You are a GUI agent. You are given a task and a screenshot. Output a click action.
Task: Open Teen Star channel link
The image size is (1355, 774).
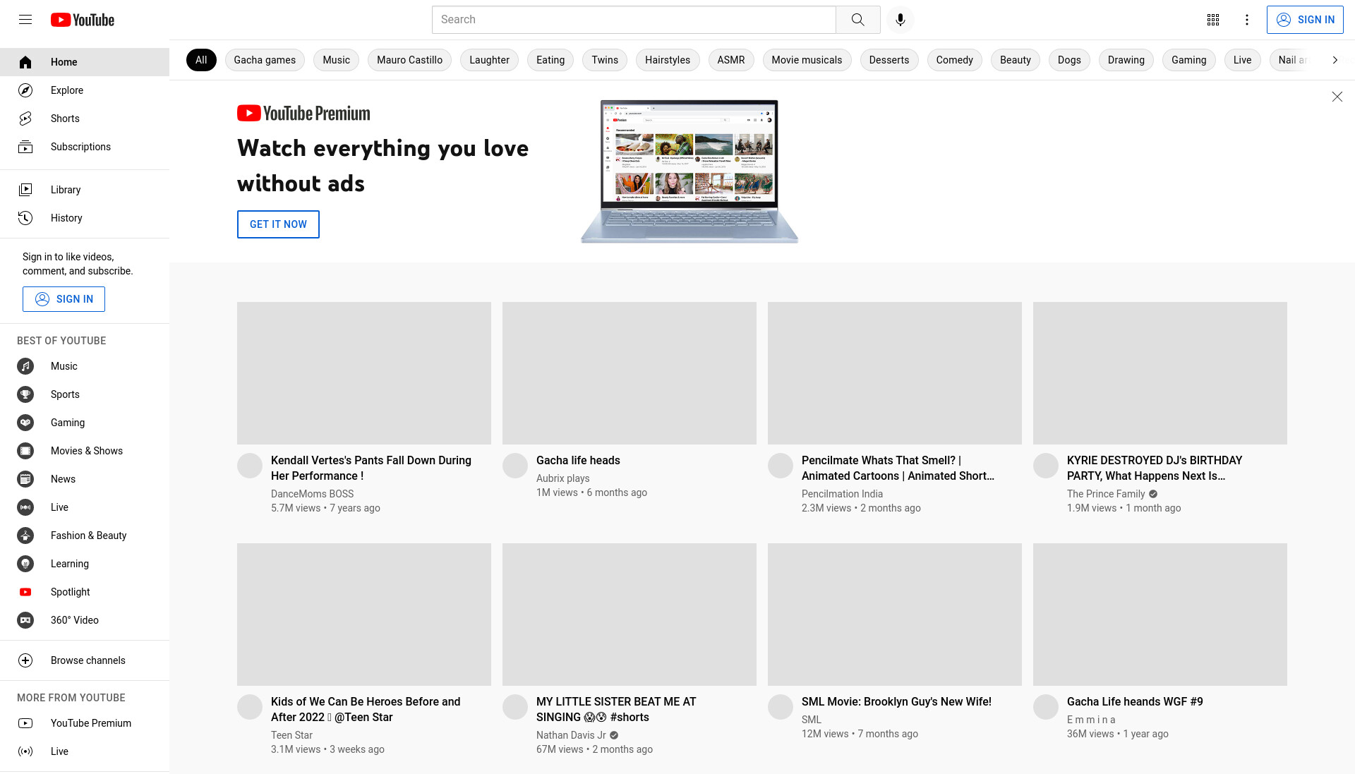pos(291,735)
